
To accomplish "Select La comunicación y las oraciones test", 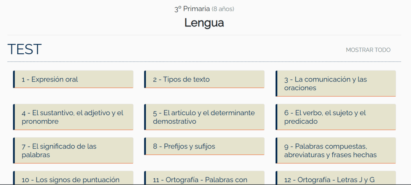I will pyautogui.click(x=336, y=83).
